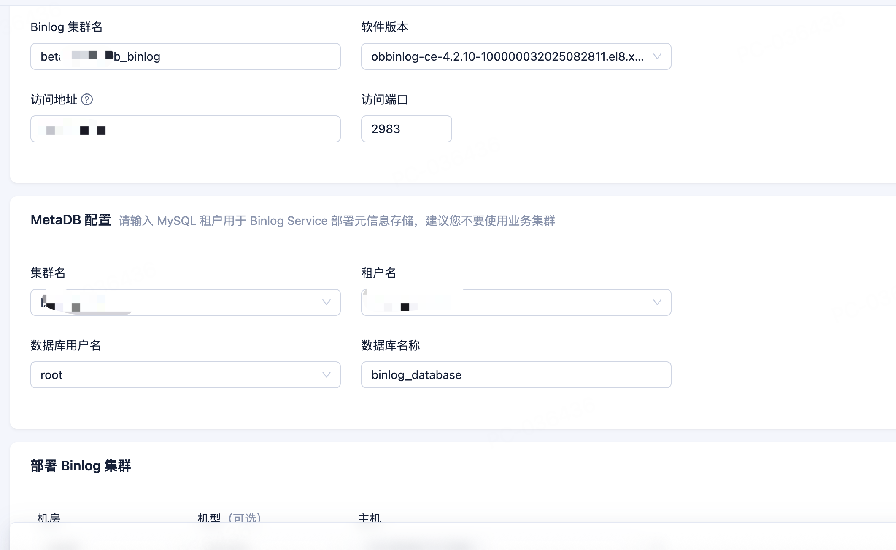Click the 软件版本 dropdown chevron arrow
This screenshot has height=550, width=896.
click(x=657, y=56)
